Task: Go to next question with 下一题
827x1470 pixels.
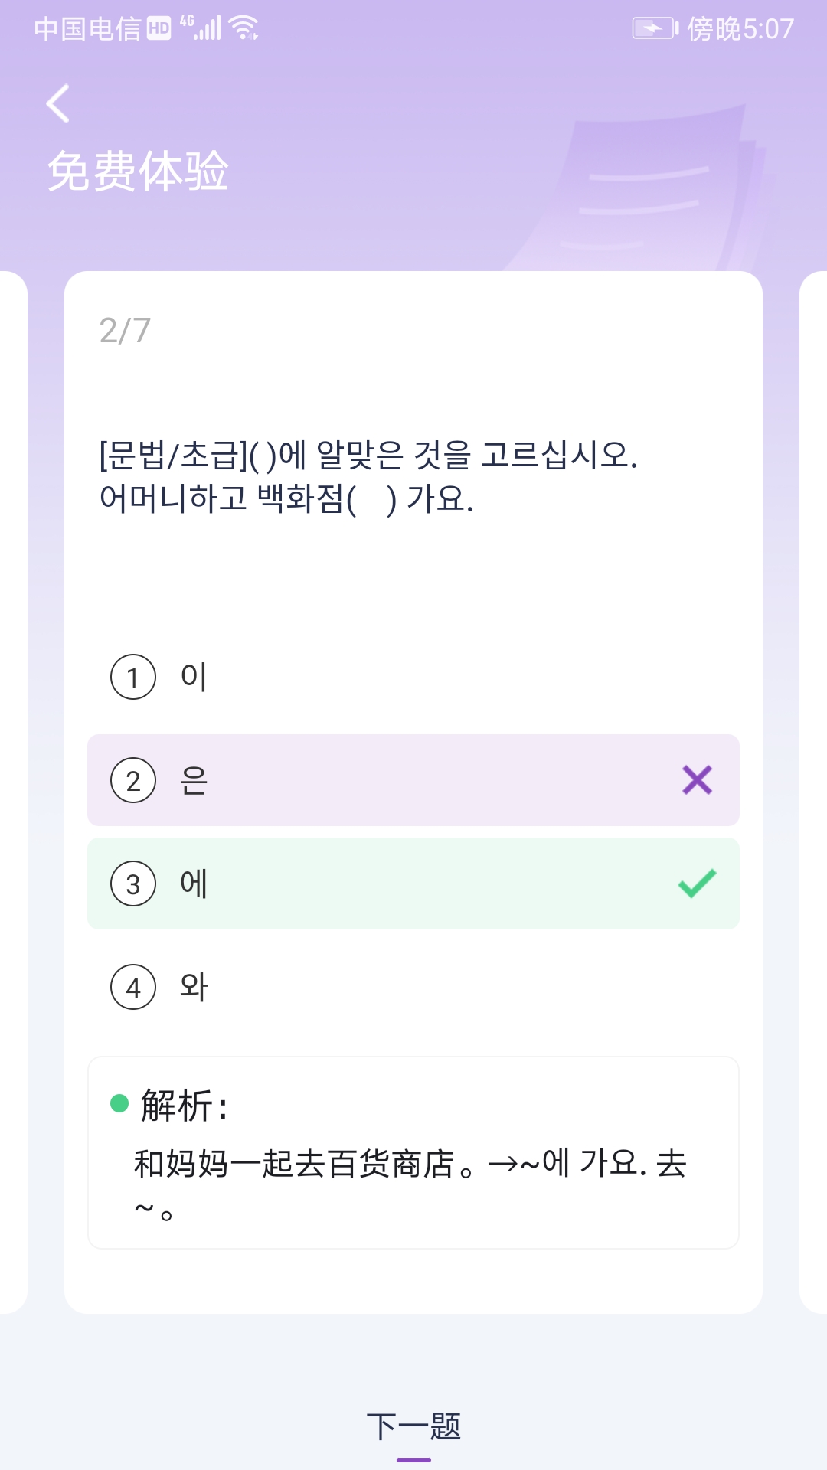Action: pos(413,1428)
